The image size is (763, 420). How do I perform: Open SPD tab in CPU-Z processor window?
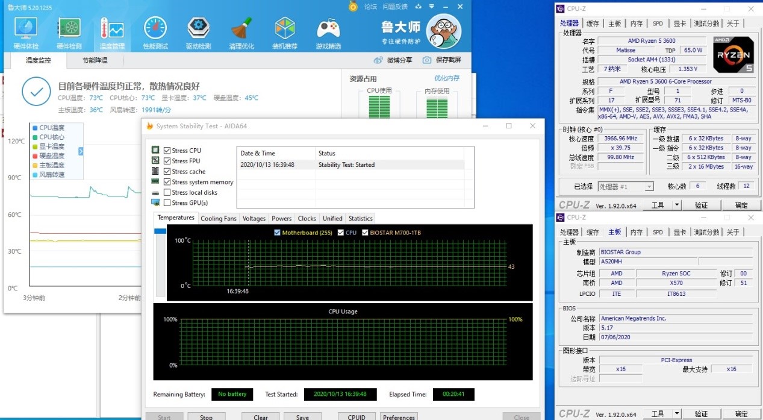(x=658, y=24)
